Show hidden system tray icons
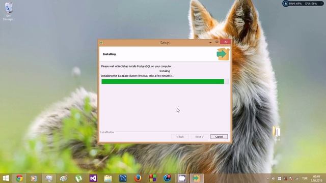Screen dimensions: 326x183 [x=268, y=178]
